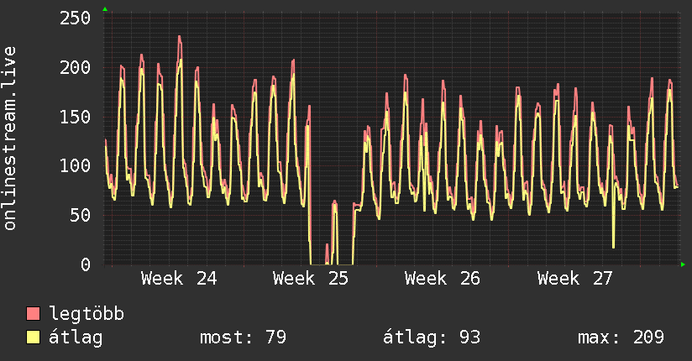Click the 100 y-axis value

point(75,166)
